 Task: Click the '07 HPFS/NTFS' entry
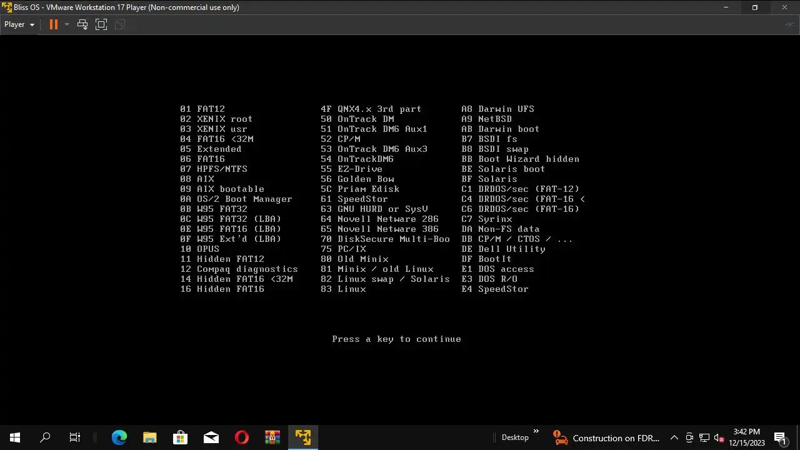(x=214, y=169)
